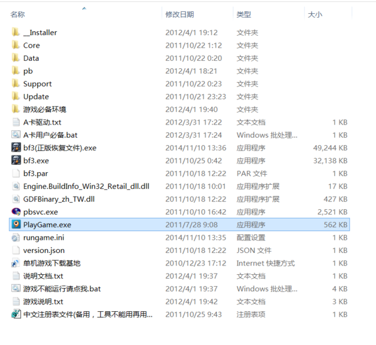Click the file name version.json
The width and height of the screenshot is (376, 345).
click(44, 250)
